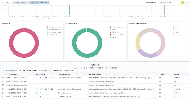This screenshot has height=99, width=191.
Task: Open rule id 100010 in 07:24:22.016 row
Action: [177, 78]
